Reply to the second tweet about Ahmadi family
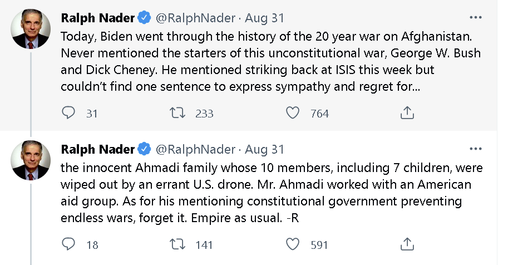The height and width of the screenshot is (265, 508). point(68,244)
